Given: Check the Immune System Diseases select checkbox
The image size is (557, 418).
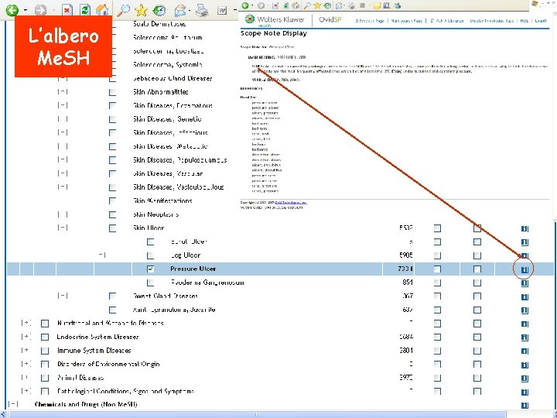Looking at the screenshot, I should pos(45,351).
